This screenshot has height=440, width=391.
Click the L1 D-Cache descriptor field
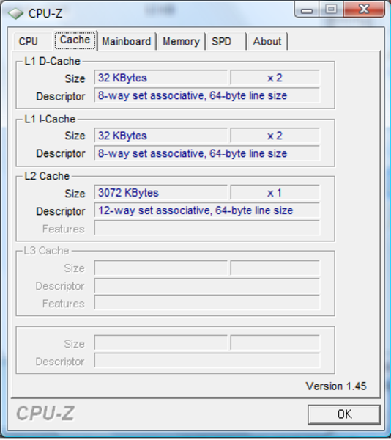click(206, 95)
